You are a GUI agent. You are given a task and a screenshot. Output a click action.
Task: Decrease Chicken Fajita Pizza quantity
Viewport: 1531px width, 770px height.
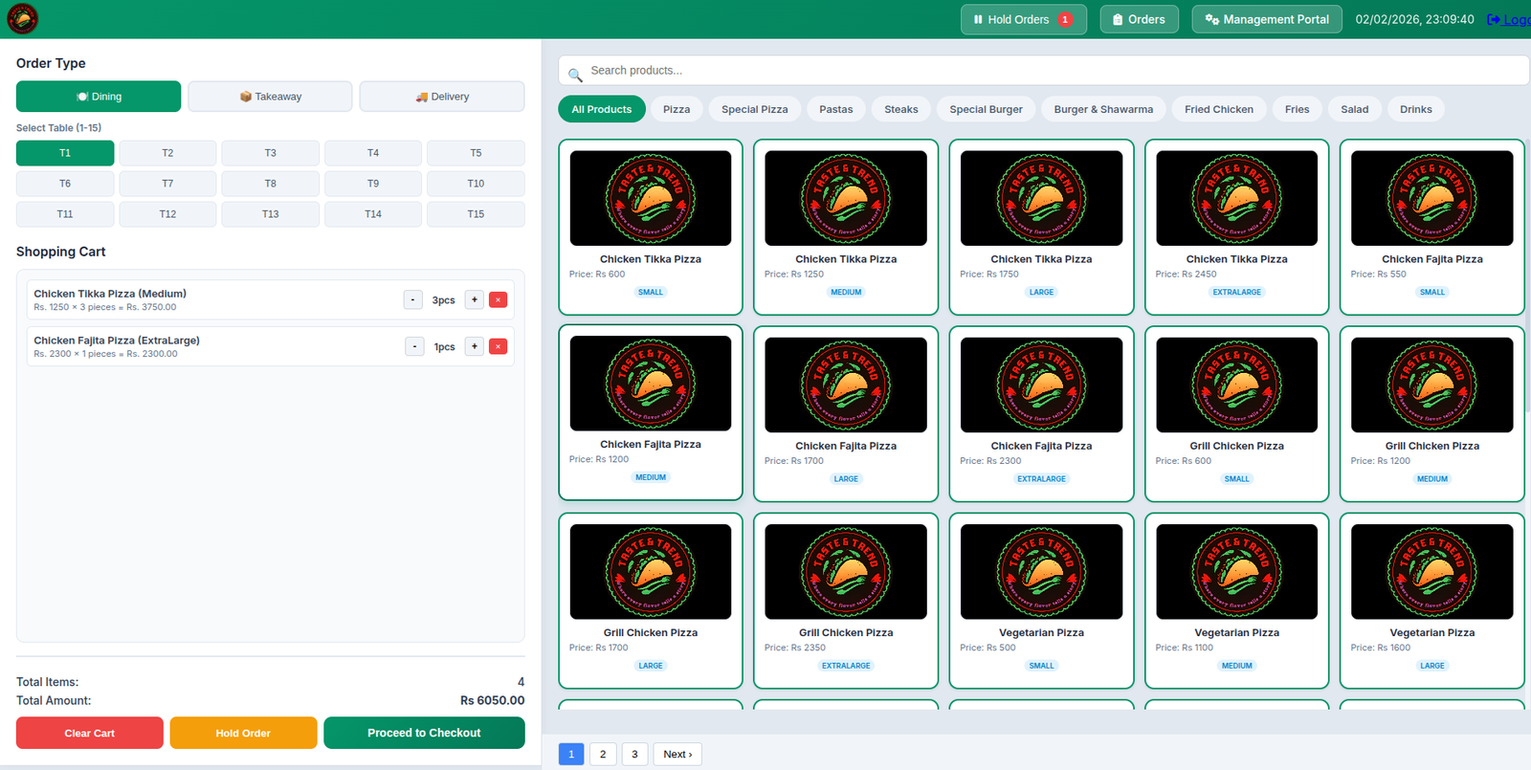coord(414,346)
